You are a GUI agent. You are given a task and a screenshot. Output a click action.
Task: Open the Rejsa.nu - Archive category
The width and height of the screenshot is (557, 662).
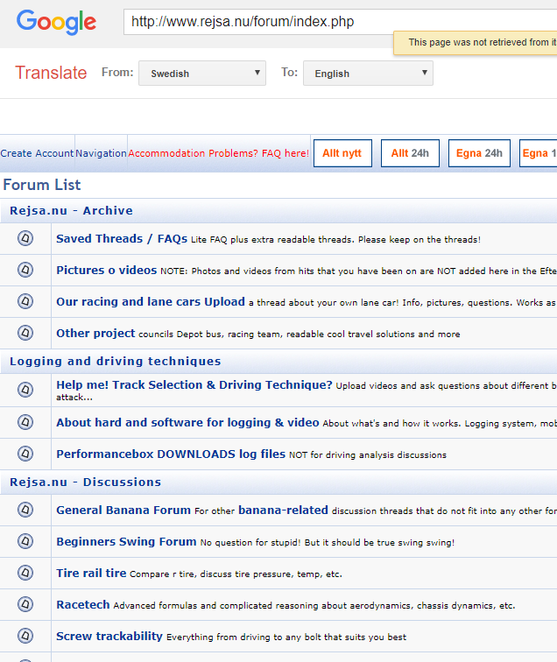(x=71, y=211)
